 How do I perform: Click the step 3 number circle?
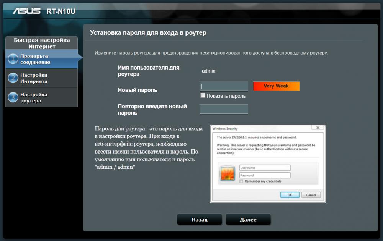13,97
